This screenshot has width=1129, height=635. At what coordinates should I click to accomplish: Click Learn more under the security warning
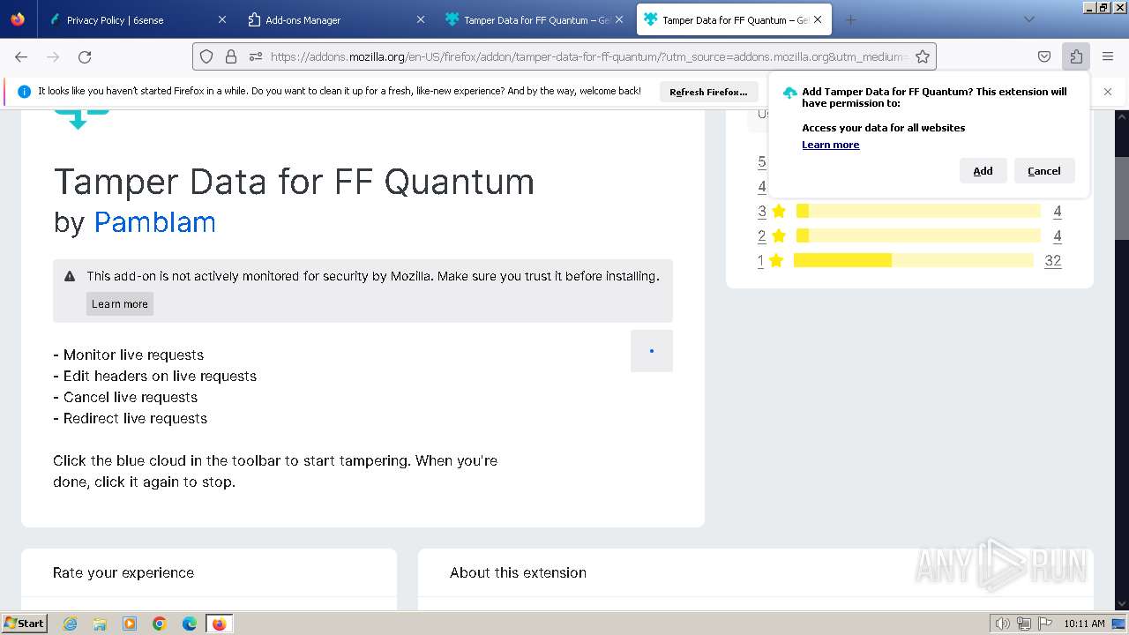pos(120,303)
